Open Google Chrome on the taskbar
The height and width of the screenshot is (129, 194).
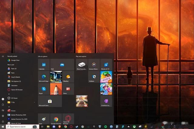tap(65, 127)
